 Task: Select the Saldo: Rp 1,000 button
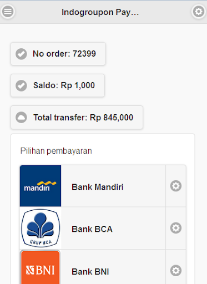tap(58, 85)
